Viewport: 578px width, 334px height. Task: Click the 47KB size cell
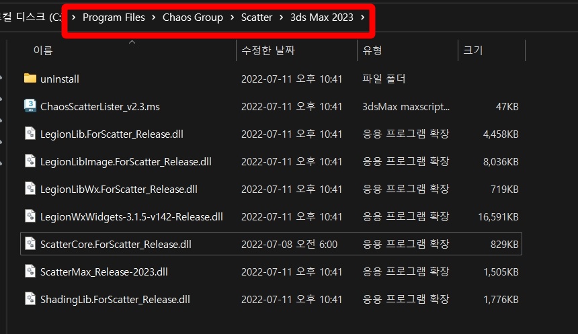click(x=507, y=107)
